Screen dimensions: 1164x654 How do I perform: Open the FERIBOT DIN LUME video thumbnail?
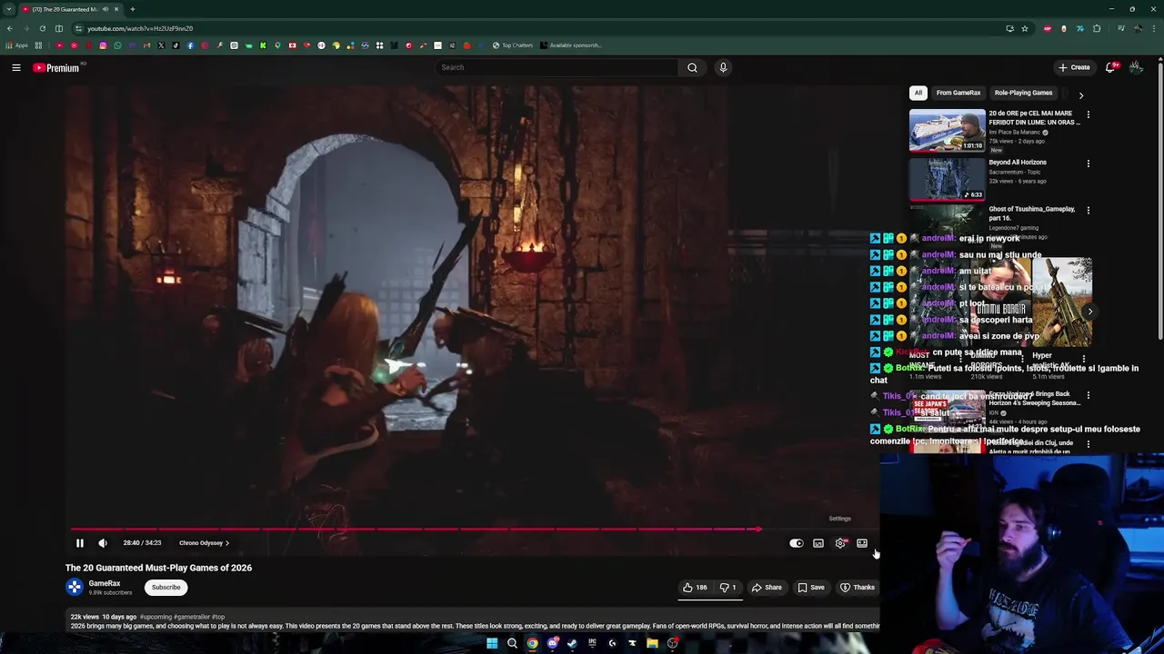(x=947, y=131)
